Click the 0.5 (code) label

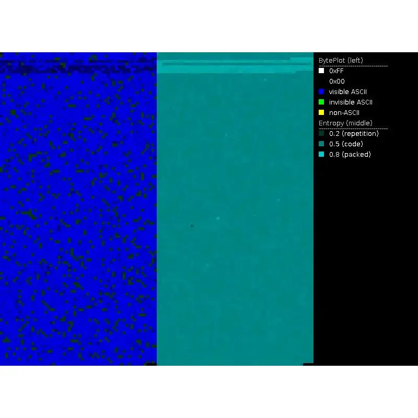(x=346, y=144)
